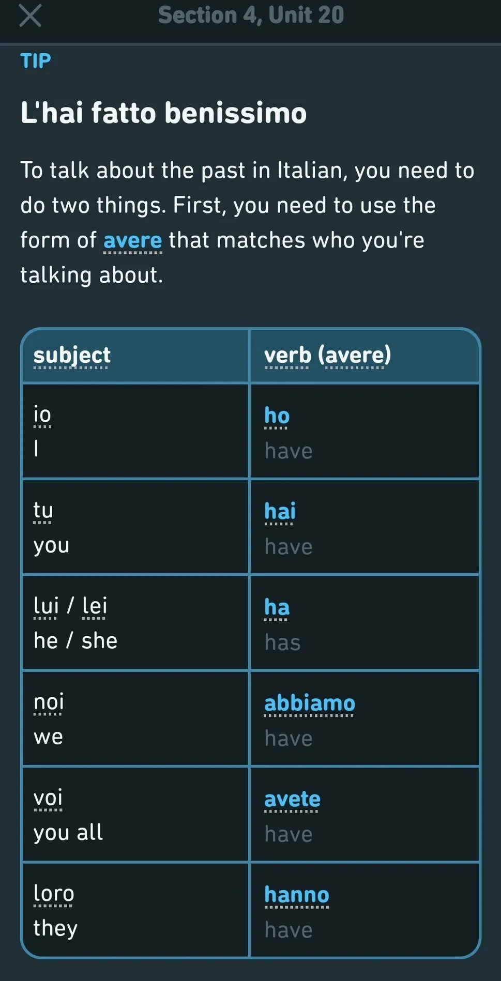This screenshot has width=501, height=981.
Task: Tap the pronoun 'loro'
Action: tap(54, 894)
